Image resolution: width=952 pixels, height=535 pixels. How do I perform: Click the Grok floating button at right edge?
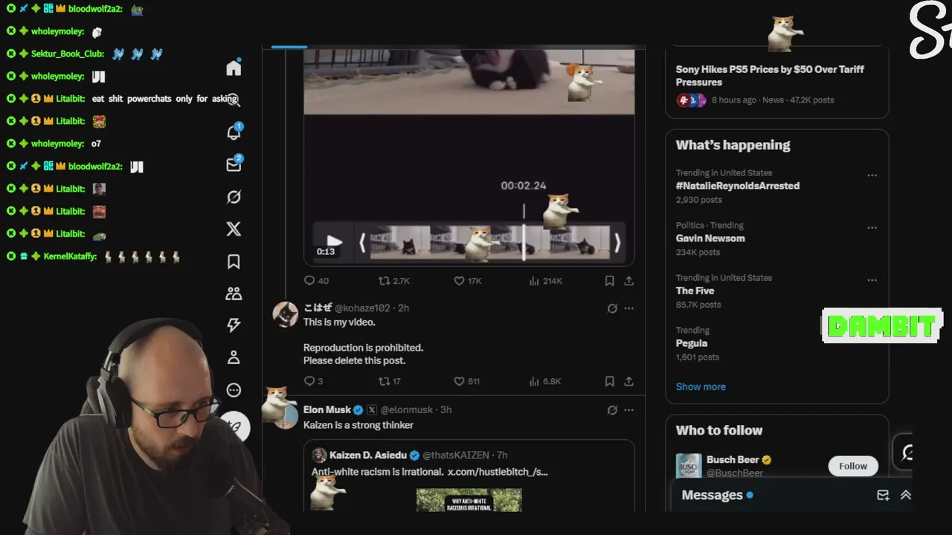[x=907, y=453]
